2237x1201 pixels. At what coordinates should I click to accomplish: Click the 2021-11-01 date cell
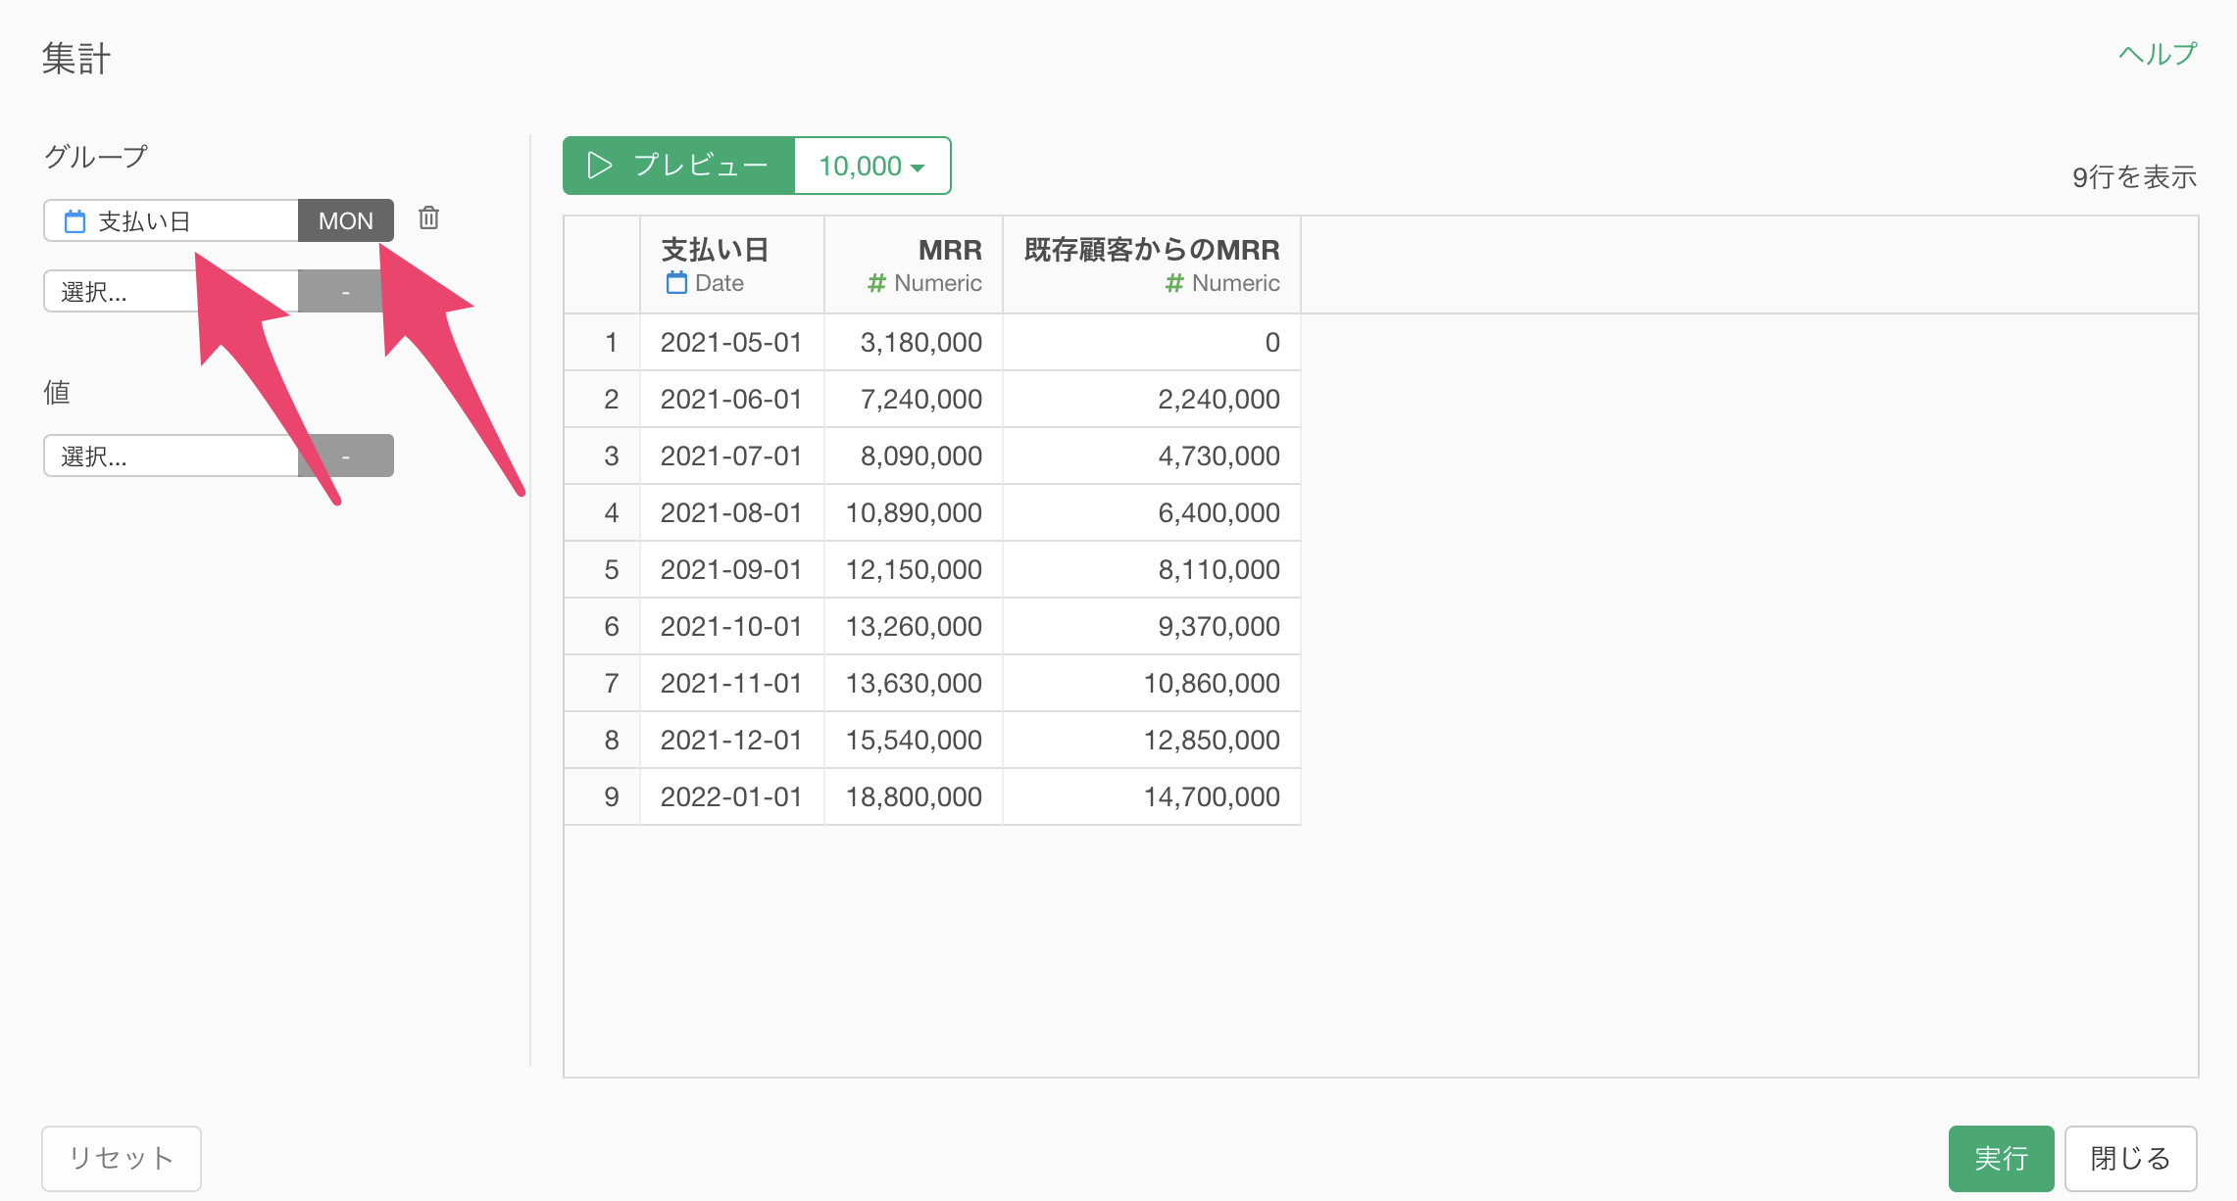(x=731, y=683)
